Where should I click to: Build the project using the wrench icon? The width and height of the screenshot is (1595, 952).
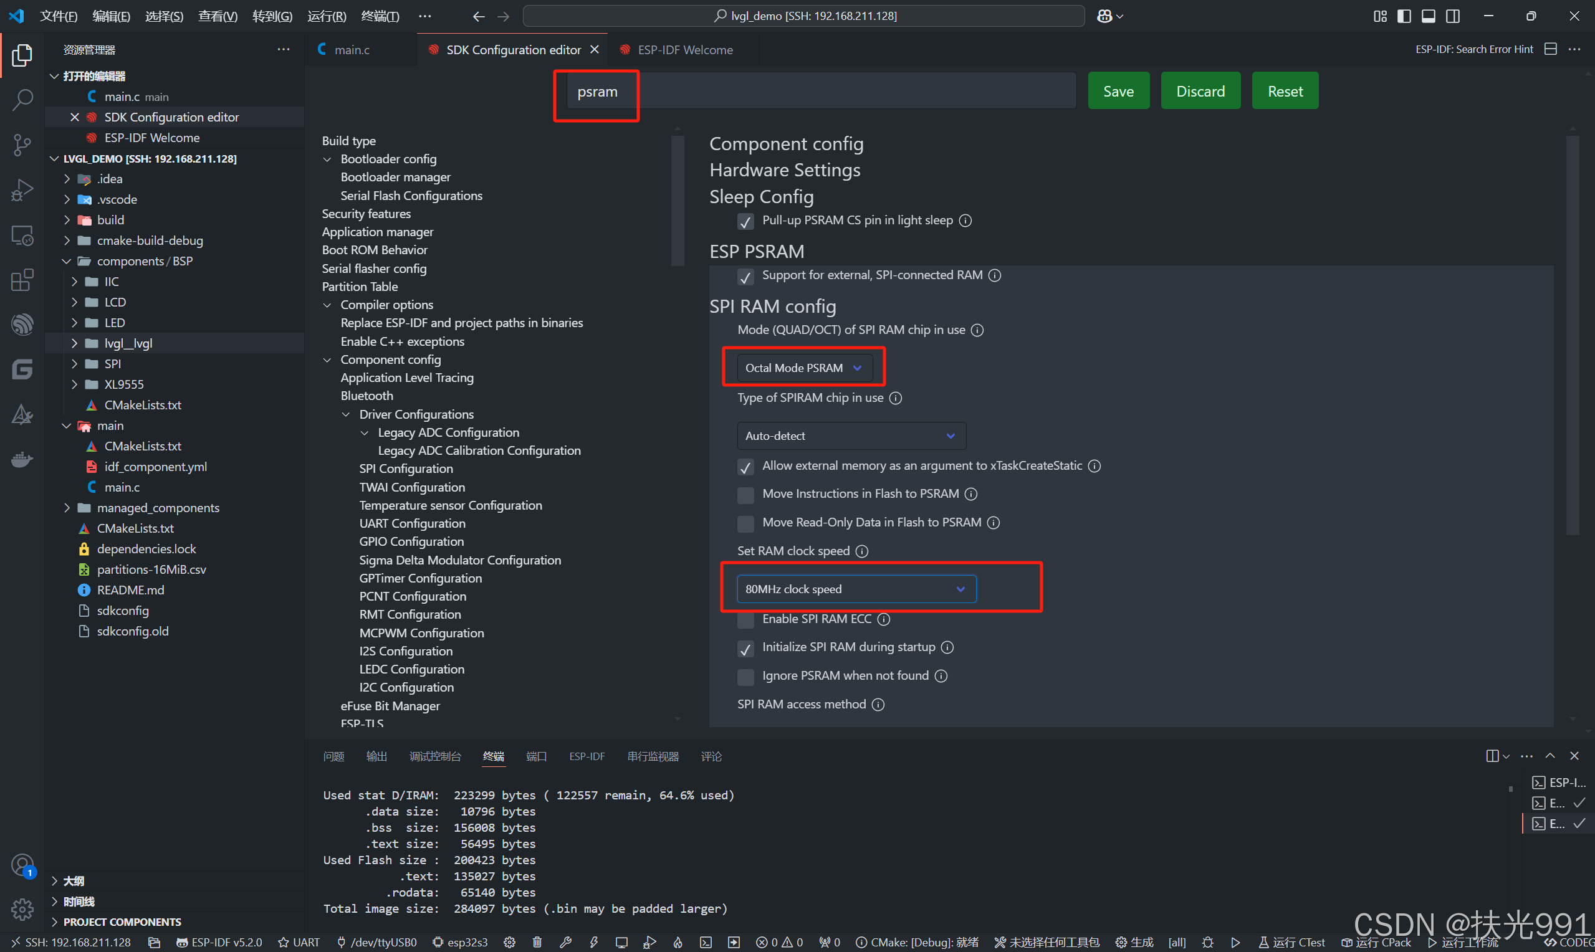click(x=565, y=942)
